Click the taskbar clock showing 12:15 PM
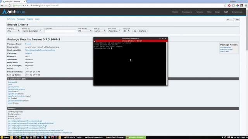This screenshot has height=139, width=248. click(241, 137)
